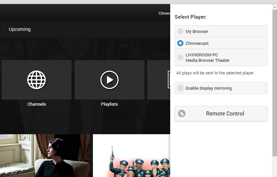Switch to the Upcoming tab
277x177 pixels.
[20, 29]
